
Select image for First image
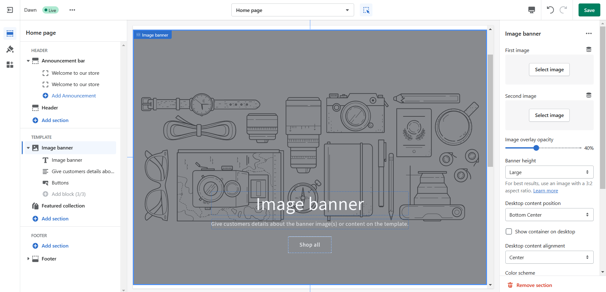pyautogui.click(x=549, y=70)
